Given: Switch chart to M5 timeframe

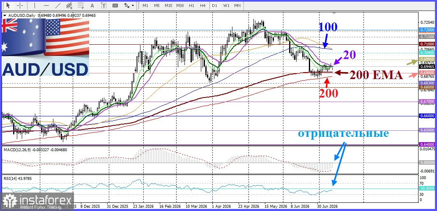Looking at the screenshot, I should 156,5.
